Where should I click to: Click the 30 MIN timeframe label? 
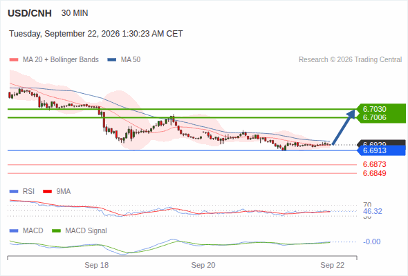coord(75,13)
